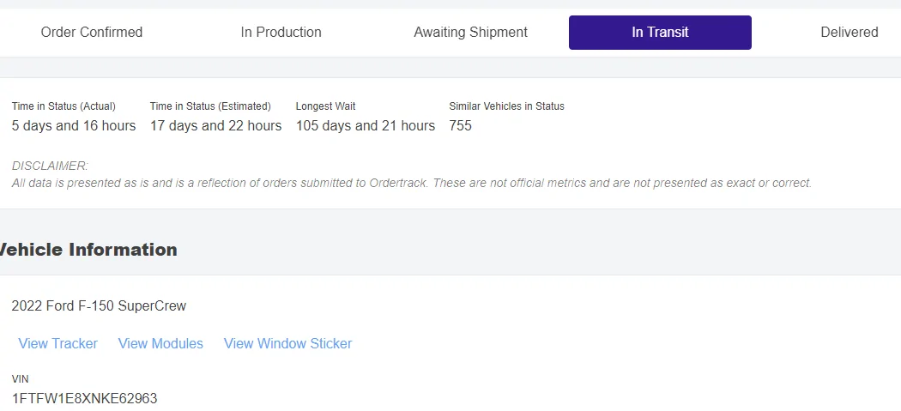The width and height of the screenshot is (901, 411).
Task: Open the Awaiting Shipment status step
Action: click(x=470, y=33)
